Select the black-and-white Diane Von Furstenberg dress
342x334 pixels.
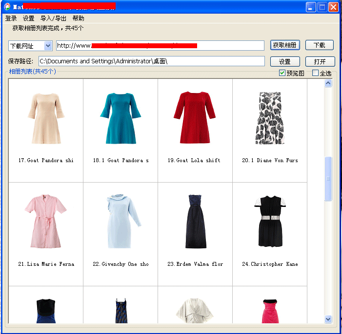(x=270, y=118)
